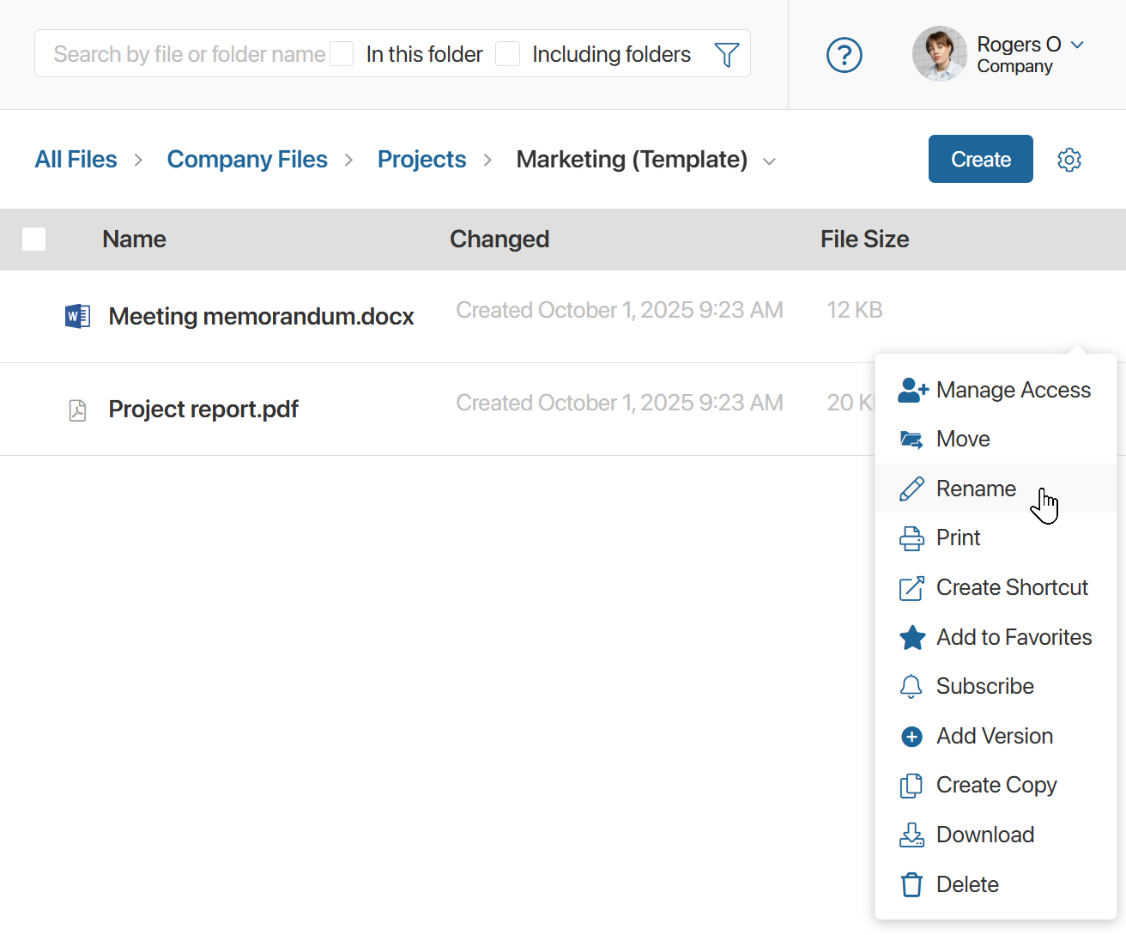
Task: Click the Download icon
Action: point(911,834)
